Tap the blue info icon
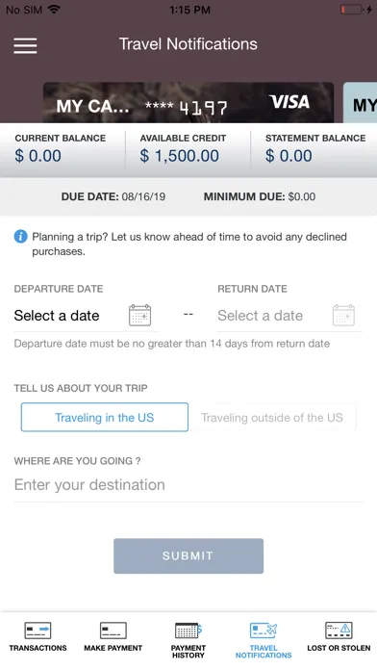 point(20,236)
